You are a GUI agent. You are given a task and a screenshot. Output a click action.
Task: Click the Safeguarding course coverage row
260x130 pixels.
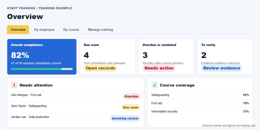tap(200, 95)
